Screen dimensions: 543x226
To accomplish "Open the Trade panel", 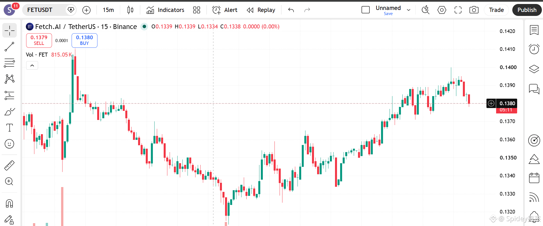I will (x=496, y=10).
